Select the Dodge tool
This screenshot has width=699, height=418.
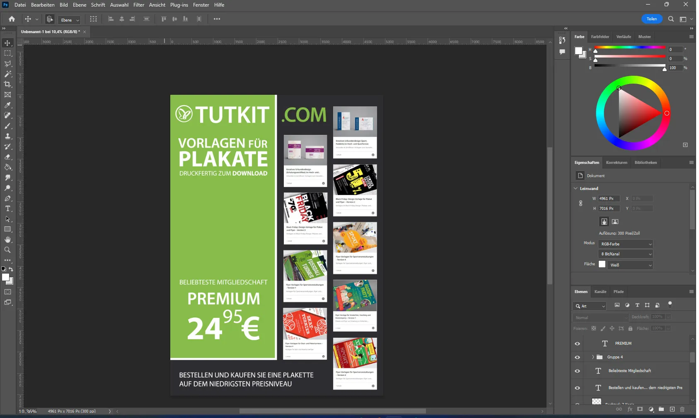(7, 188)
